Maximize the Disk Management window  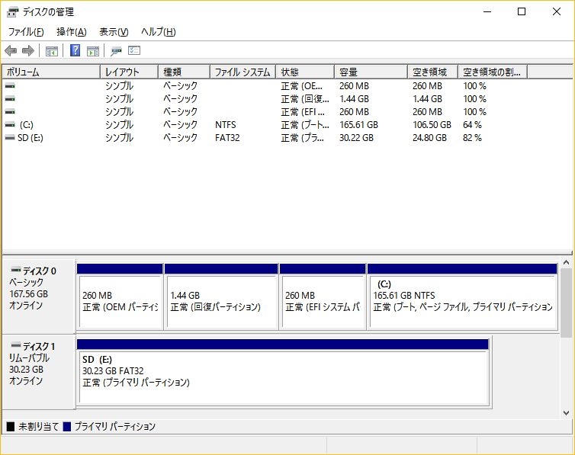pos(522,11)
